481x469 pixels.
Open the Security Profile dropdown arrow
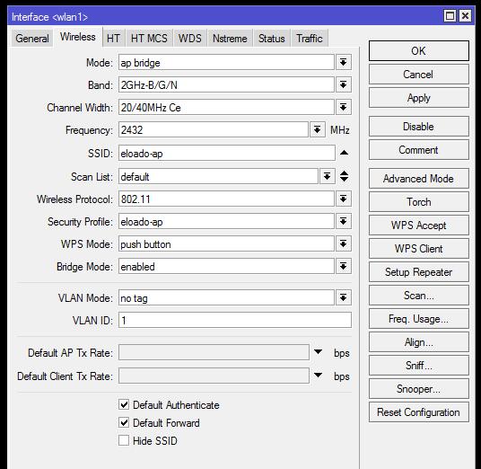[x=344, y=221]
